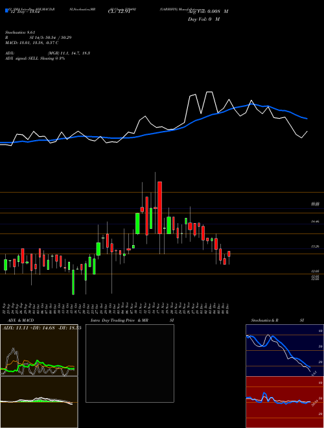Click the blue 12 Day SMA legend square
The image size is (324, 428).
point(6,11)
